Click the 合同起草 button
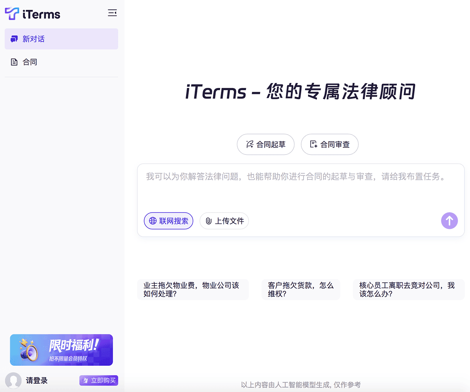The height and width of the screenshot is (392, 470). pos(266,144)
